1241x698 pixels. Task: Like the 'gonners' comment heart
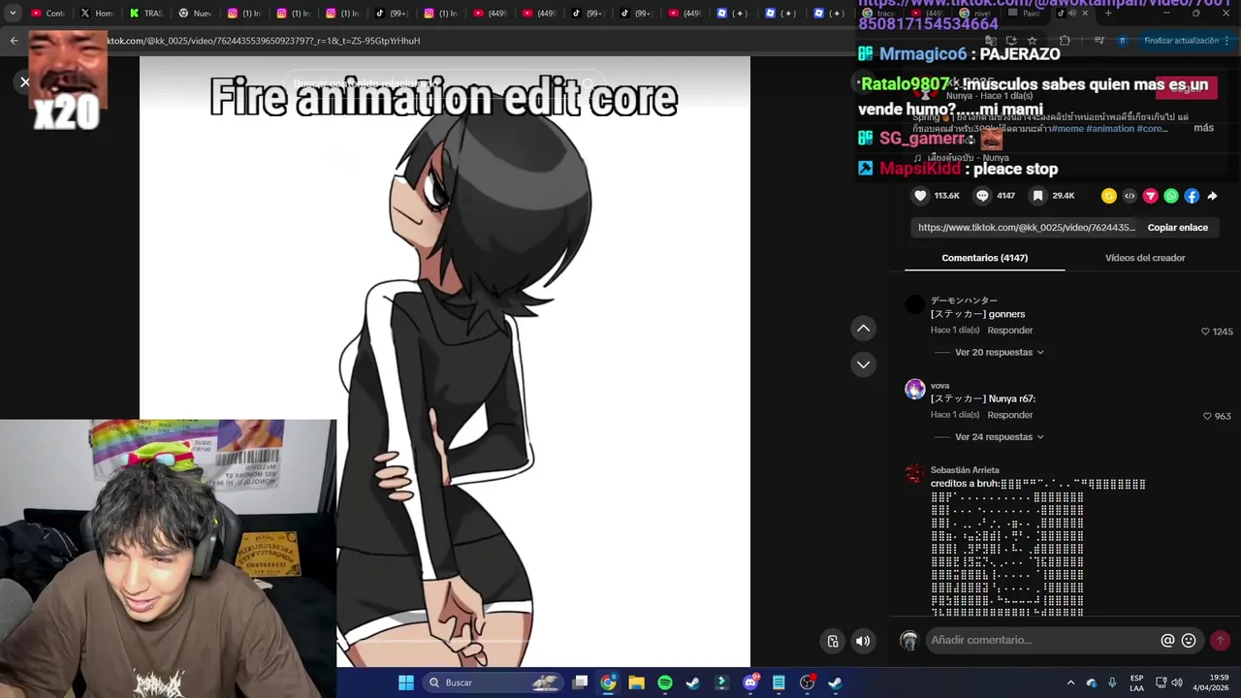[1205, 332]
